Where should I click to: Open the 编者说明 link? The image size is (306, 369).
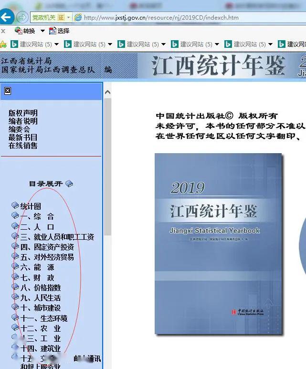(x=23, y=121)
